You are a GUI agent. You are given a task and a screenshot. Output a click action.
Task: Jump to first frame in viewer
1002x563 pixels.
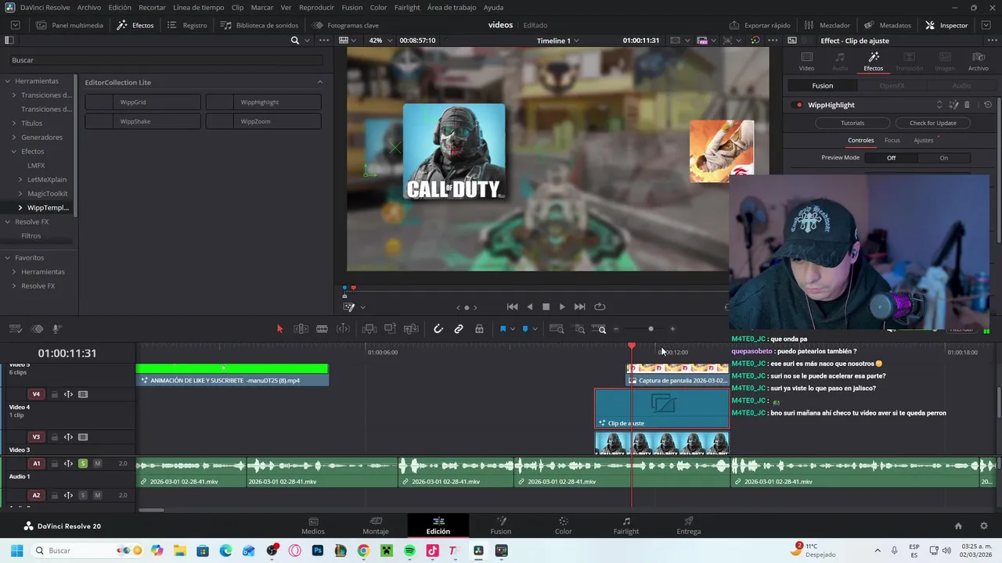[512, 307]
